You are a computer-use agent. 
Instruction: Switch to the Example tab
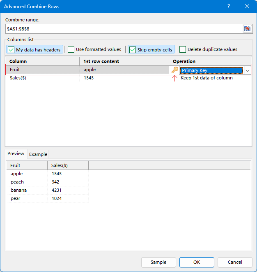pos(38,154)
